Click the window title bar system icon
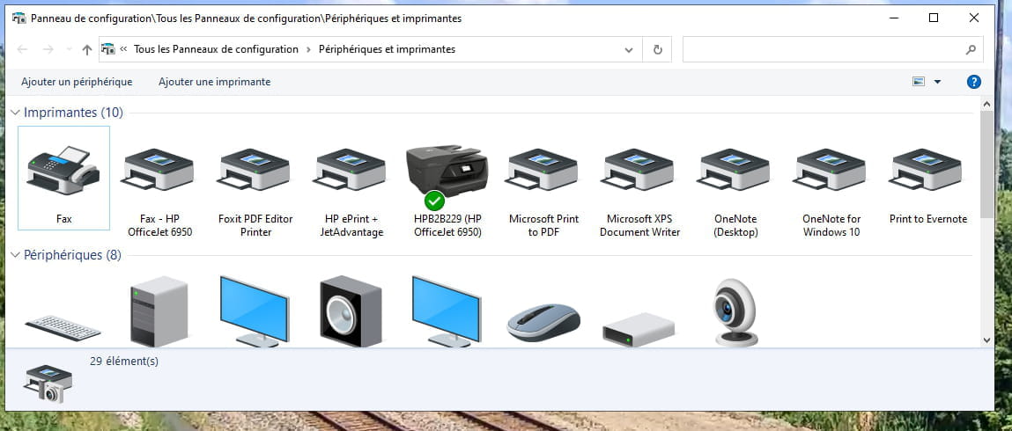The image size is (1012, 431). pos(19,18)
